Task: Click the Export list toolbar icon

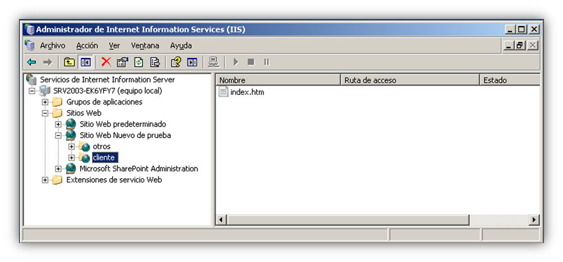Action: pyautogui.click(x=155, y=62)
